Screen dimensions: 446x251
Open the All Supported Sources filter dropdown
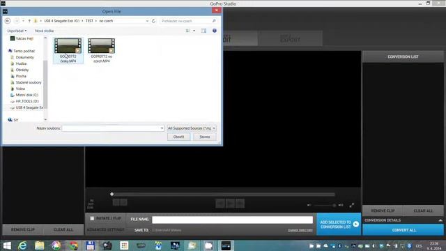[192, 128]
